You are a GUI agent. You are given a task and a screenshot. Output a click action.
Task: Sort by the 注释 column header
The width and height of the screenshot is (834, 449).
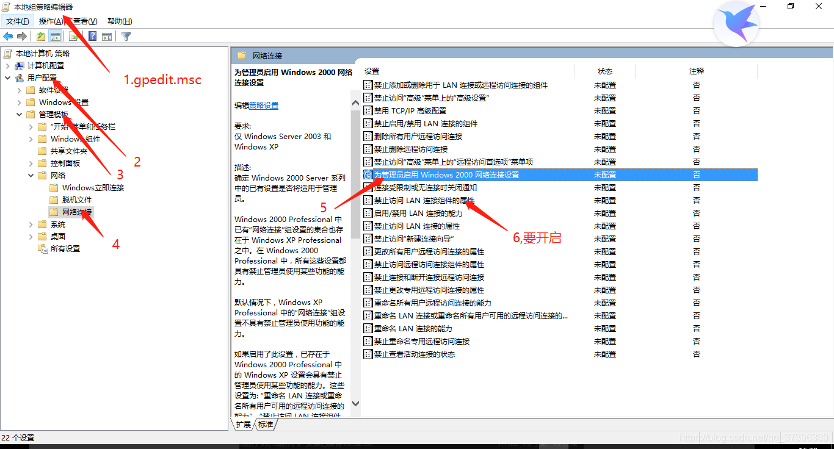click(x=697, y=71)
